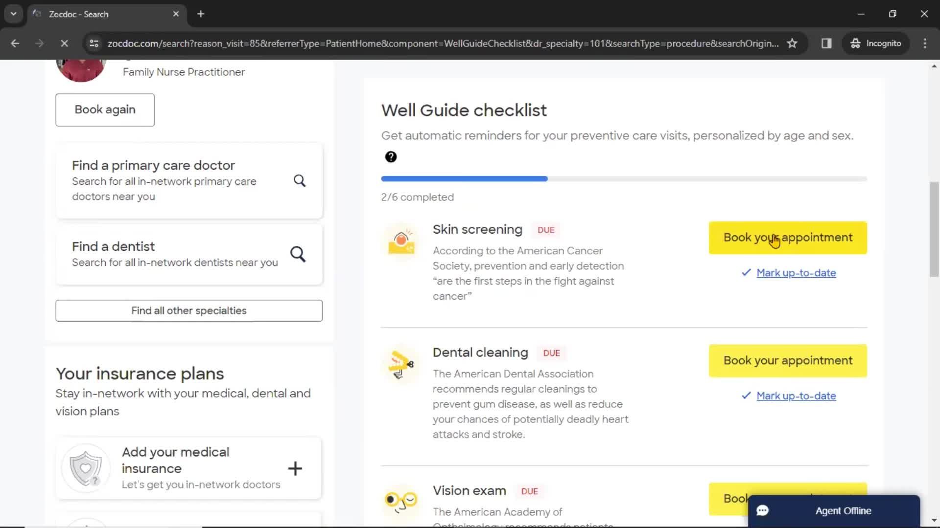The height and width of the screenshot is (528, 940).
Task: Click the Find a primary care doctor search icon
Action: pyautogui.click(x=300, y=180)
